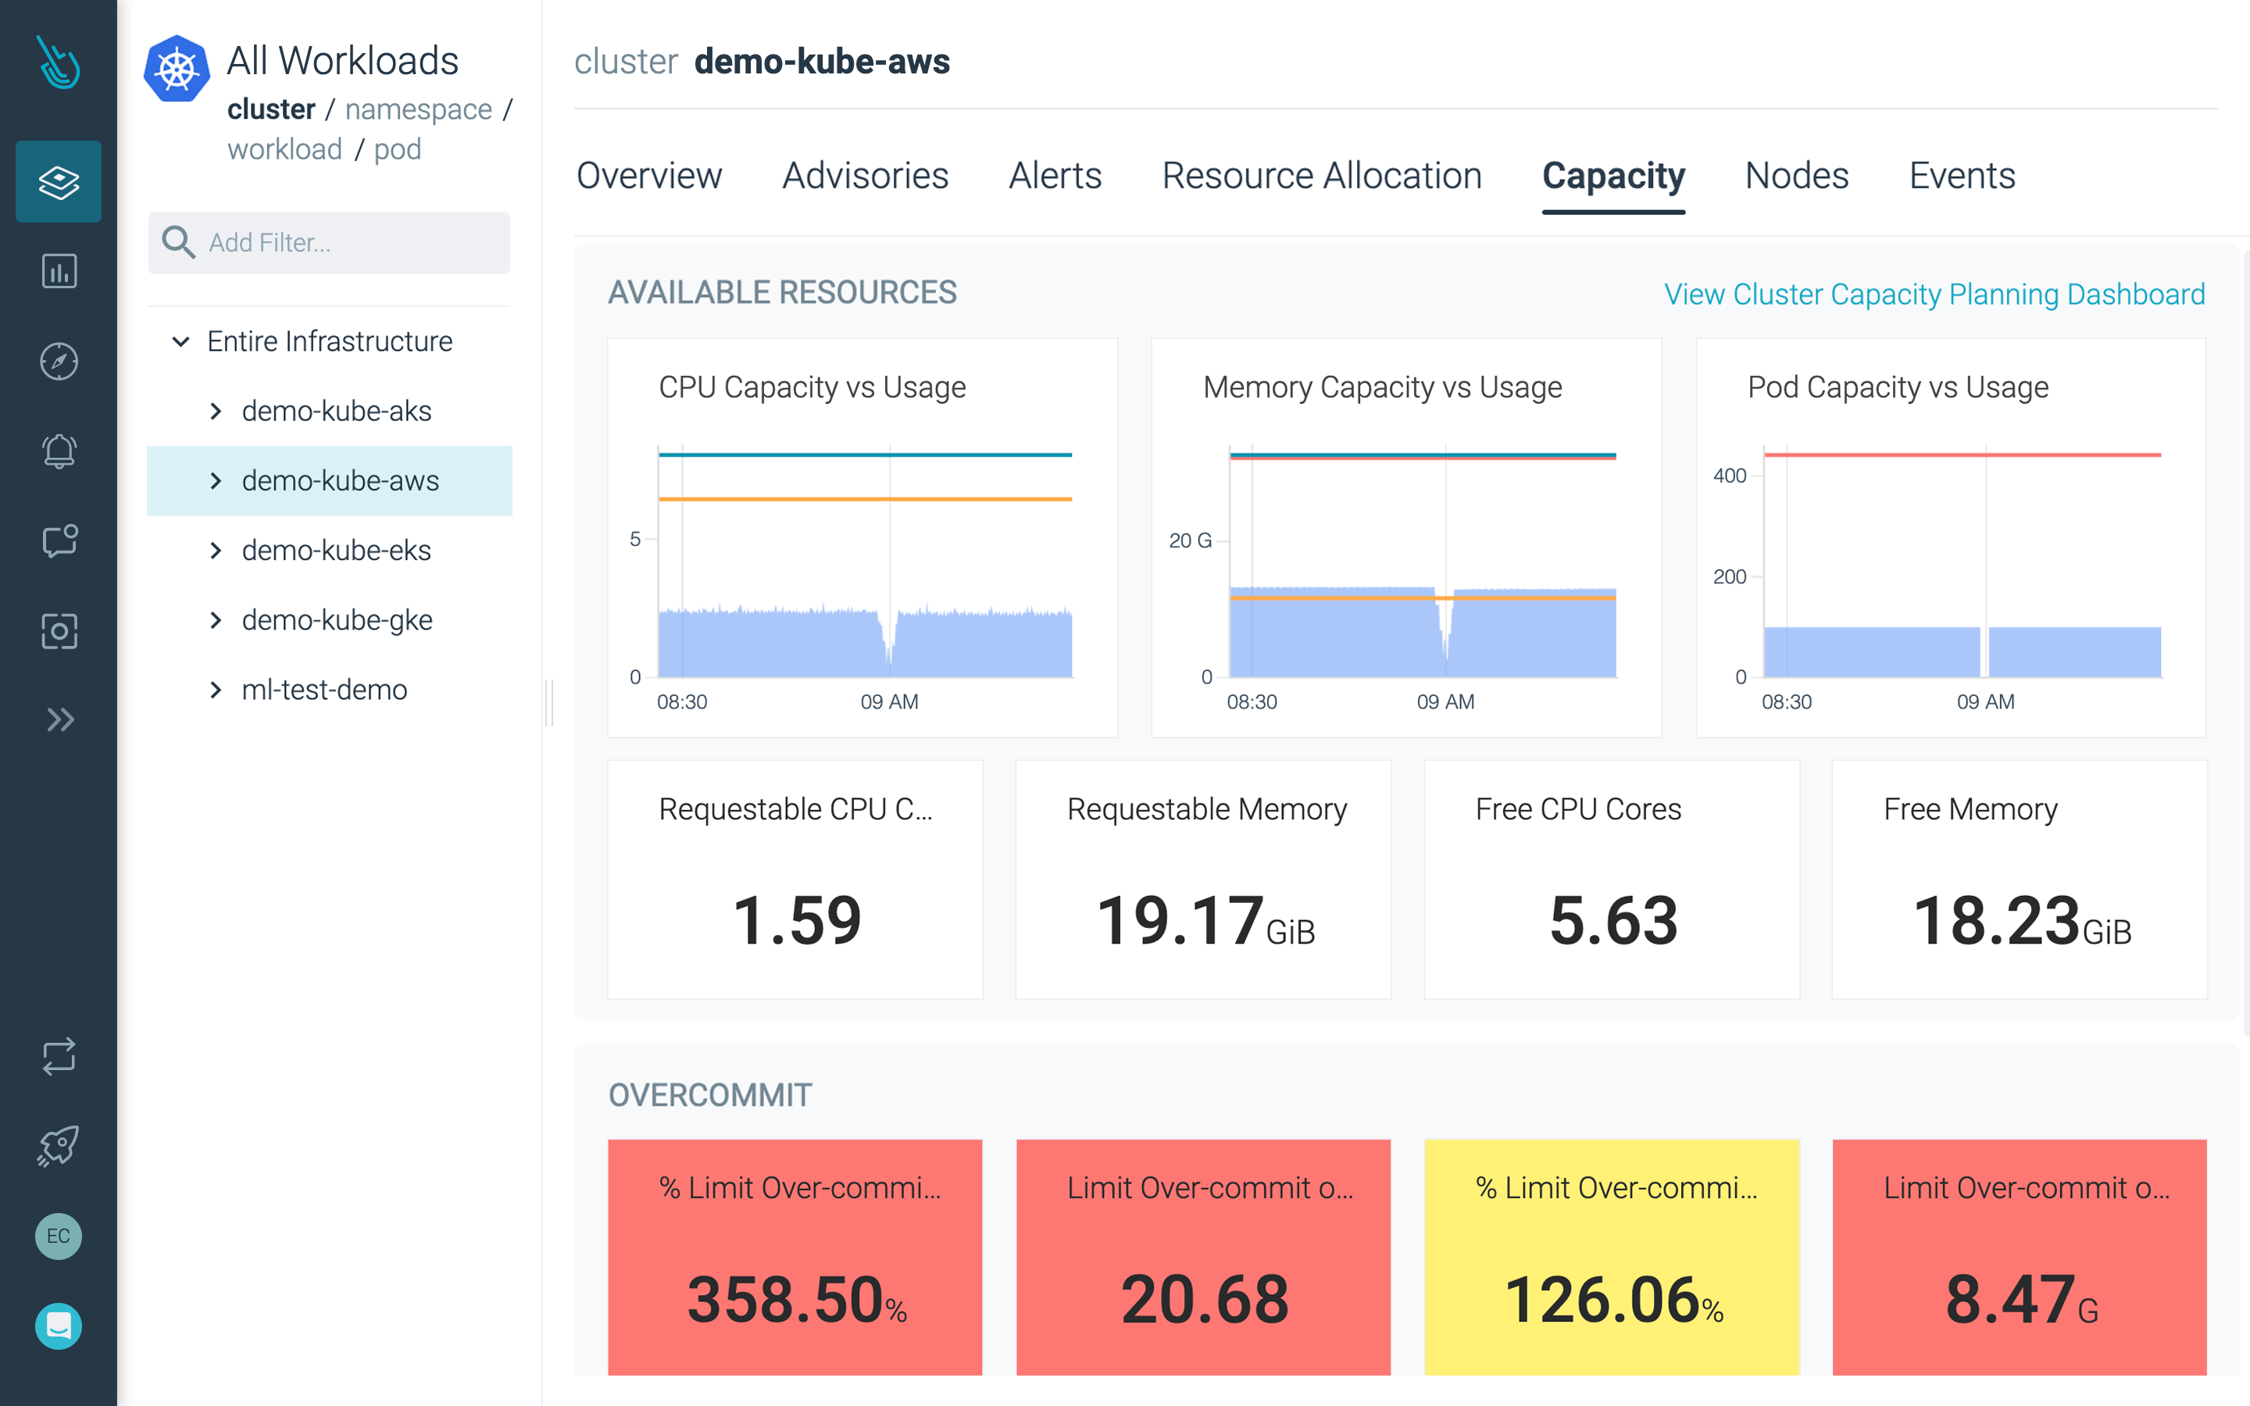Click the search magnifier icon

pos(177,242)
